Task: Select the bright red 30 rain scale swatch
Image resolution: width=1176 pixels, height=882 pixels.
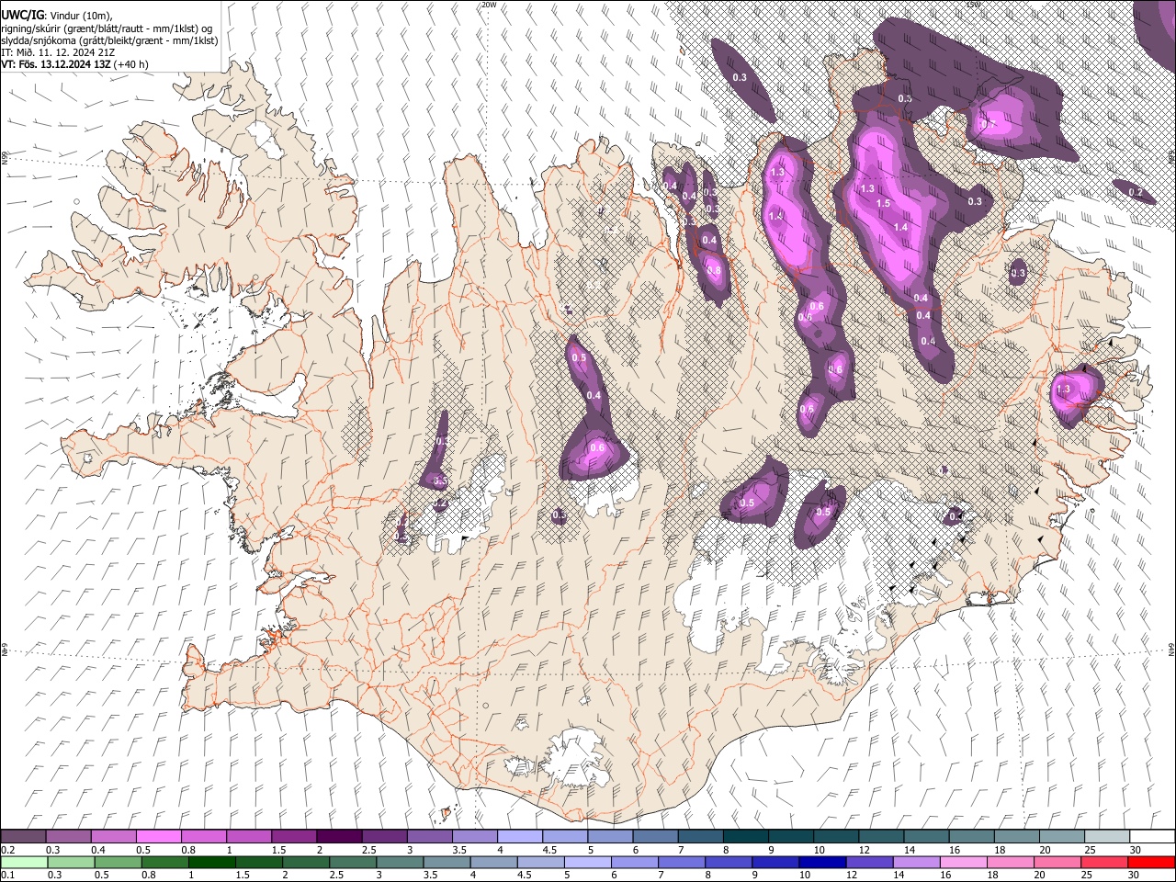Action: [1150, 862]
